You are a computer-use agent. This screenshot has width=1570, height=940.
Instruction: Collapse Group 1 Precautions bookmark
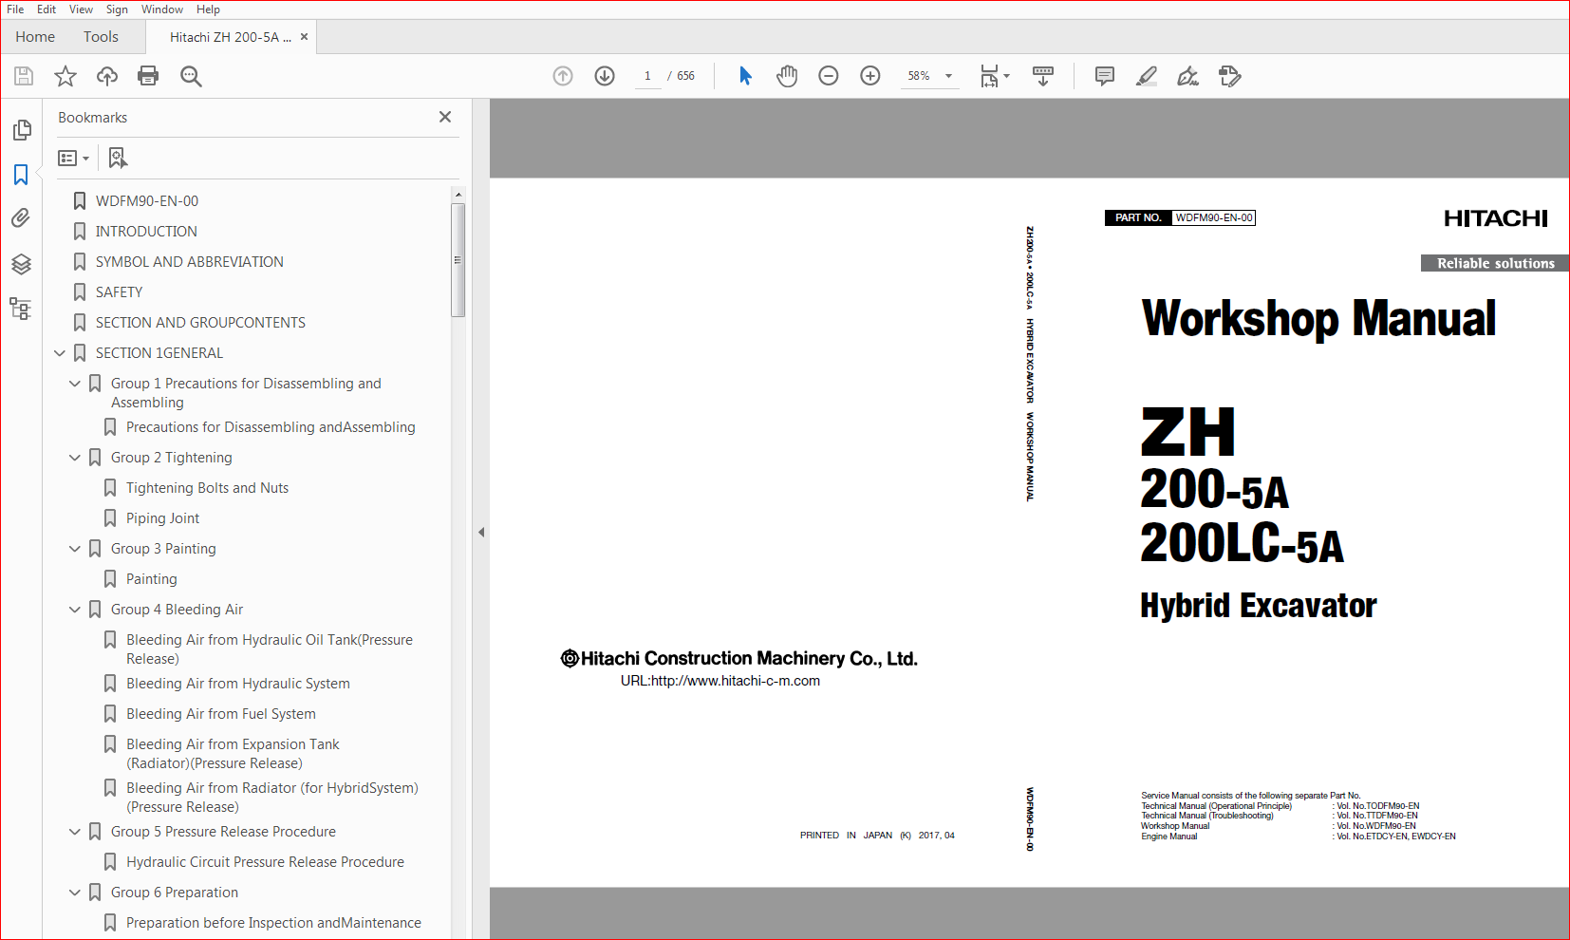(x=75, y=384)
